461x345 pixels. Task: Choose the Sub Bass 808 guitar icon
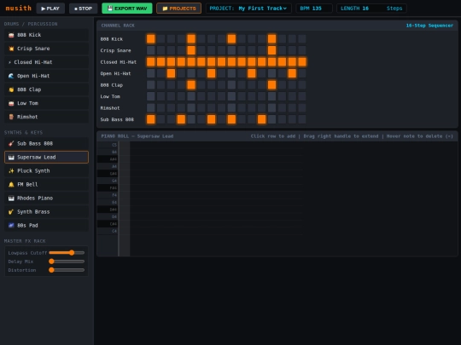[11, 144]
